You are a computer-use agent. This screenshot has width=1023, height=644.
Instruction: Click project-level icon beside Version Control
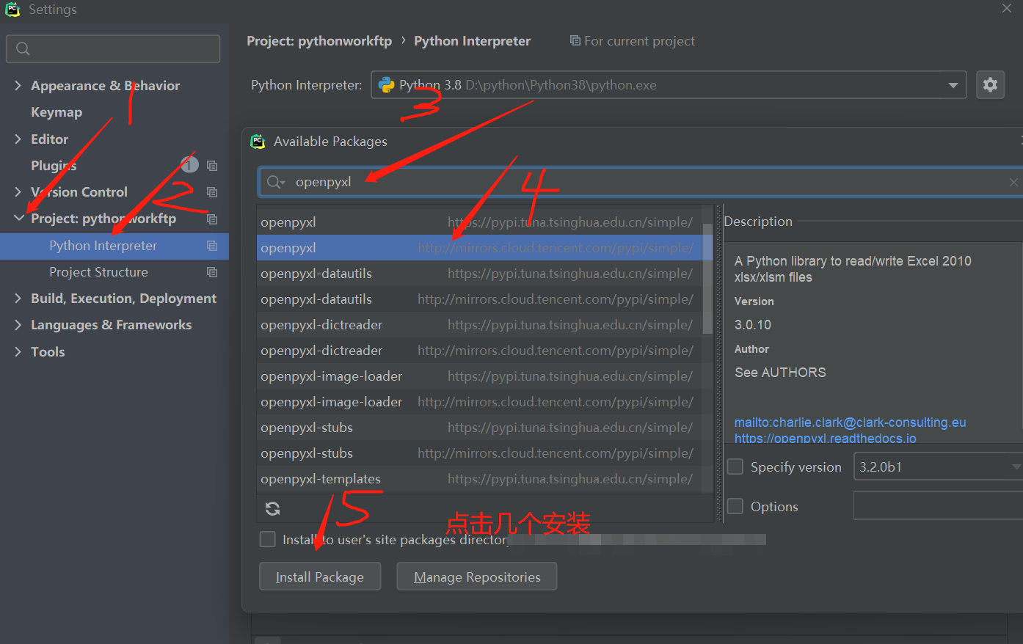tap(212, 192)
